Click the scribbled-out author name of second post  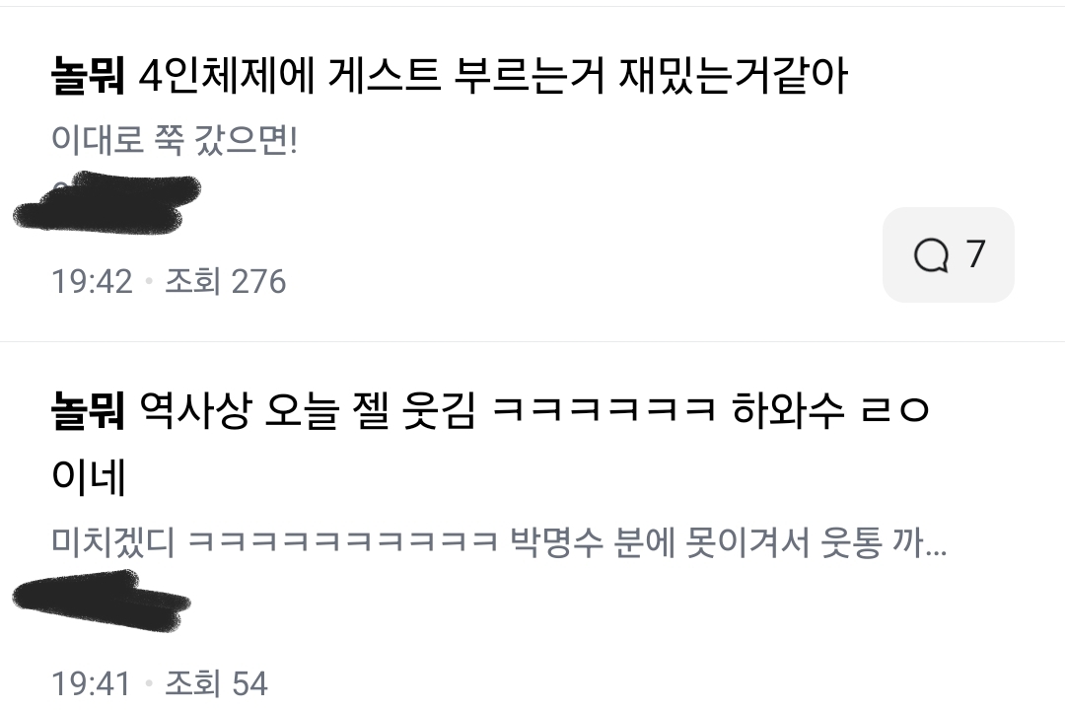click(102, 601)
